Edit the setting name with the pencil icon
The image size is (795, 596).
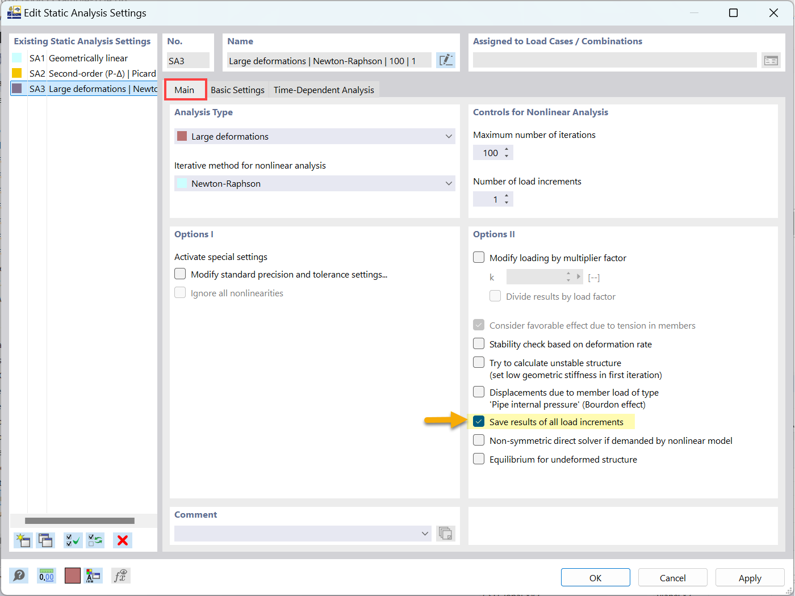(x=446, y=60)
